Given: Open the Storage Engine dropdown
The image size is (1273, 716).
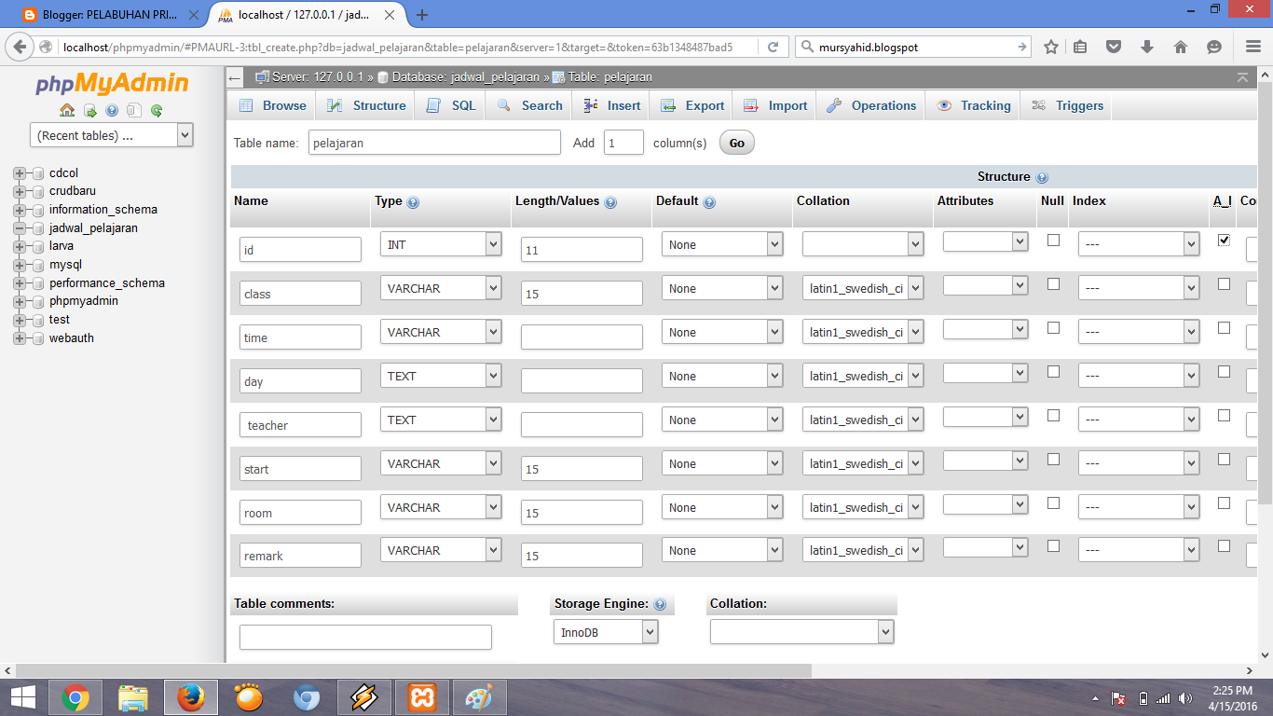Looking at the screenshot, I should coord(606,631).
